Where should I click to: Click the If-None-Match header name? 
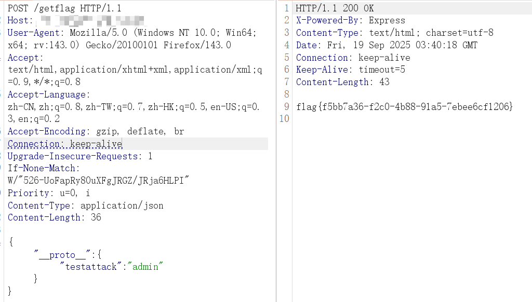click(43, 168)
